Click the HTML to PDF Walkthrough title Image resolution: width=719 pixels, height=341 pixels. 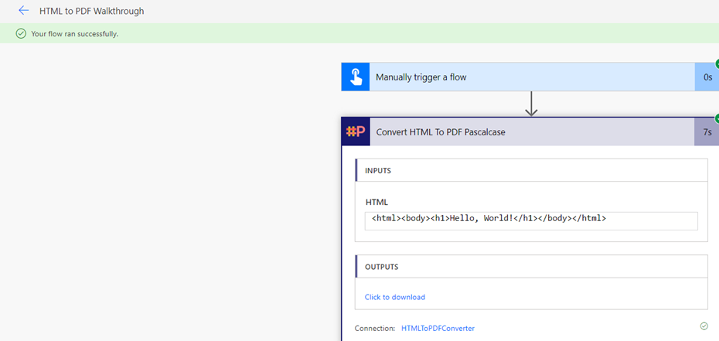tap(91, 11)
